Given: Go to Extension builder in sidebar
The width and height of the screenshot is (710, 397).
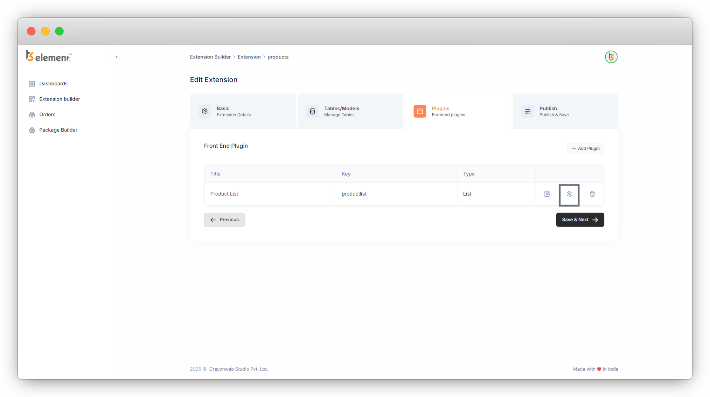Looking at the screenshot, I should tap(59, 99).
